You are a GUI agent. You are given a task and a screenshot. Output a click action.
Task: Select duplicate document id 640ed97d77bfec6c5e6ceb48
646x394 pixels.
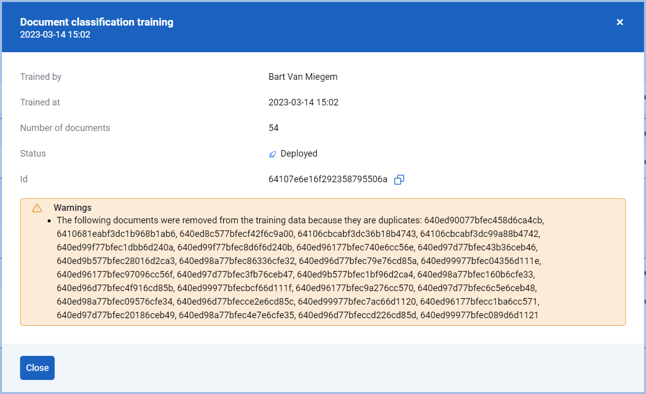[x=476, y=288]
